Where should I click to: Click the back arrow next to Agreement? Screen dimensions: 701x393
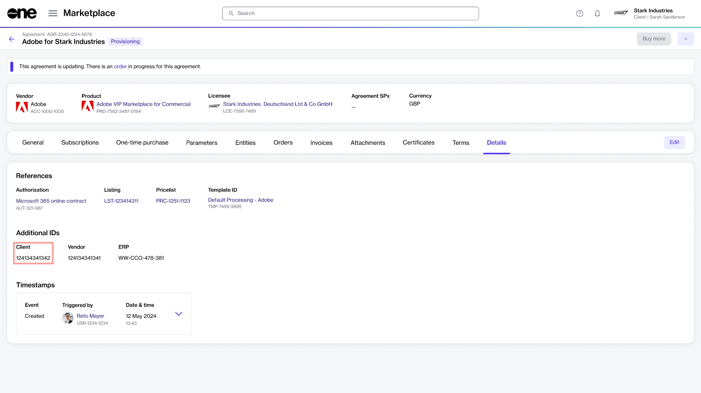12,39
